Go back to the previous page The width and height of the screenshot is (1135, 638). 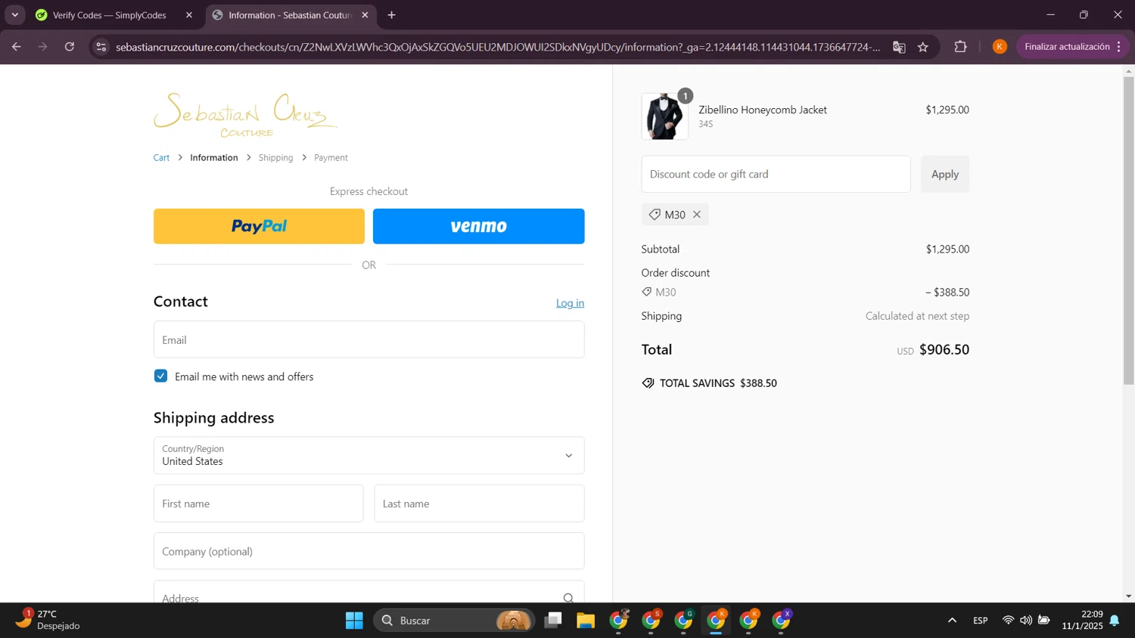17,47
